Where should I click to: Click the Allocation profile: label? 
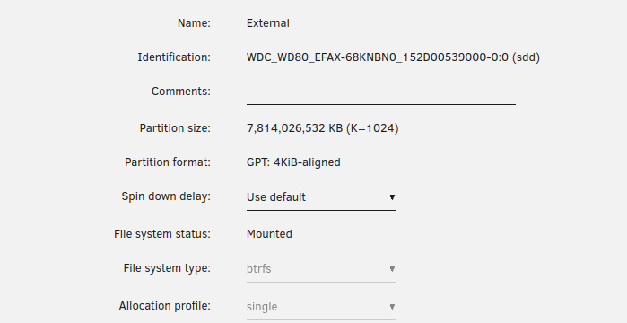(x=164, y=306)
